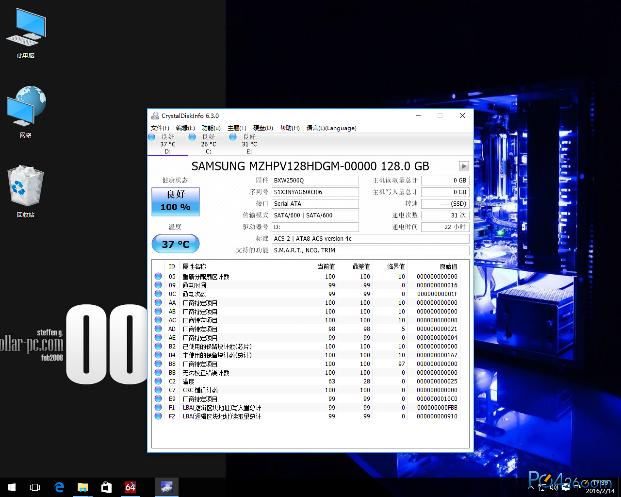This screenshot has height=497, width=621.
Task: Open the 语言(L)(Language) menu
Action: click(x=331, y=128)
